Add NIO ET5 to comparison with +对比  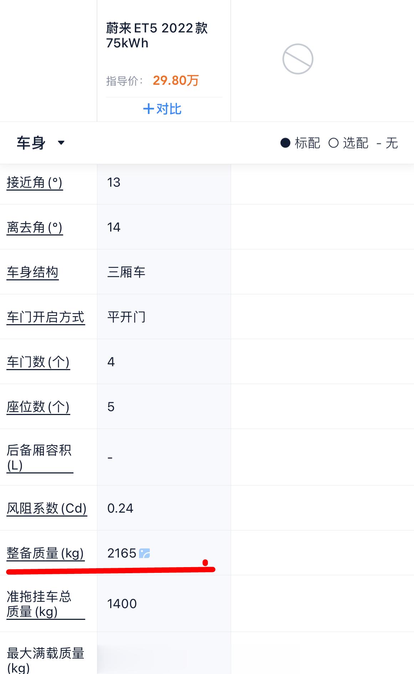[162, 109]
